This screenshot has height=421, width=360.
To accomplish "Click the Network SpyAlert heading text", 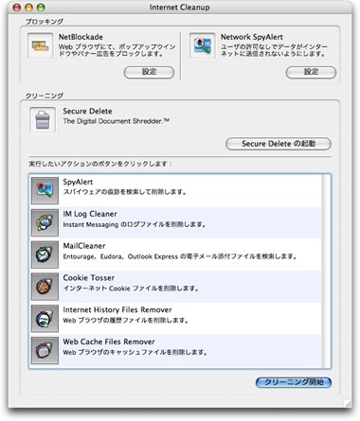I will (x=252, y=37).
